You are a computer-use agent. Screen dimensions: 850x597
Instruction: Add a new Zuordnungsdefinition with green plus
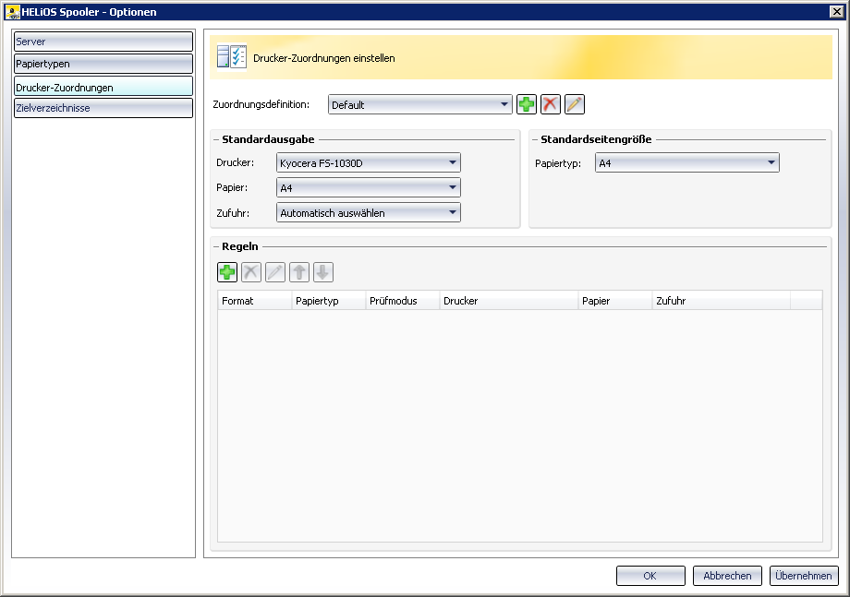click(x=527, y=104)
